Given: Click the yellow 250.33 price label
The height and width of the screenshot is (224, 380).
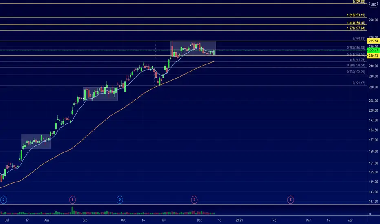Looking at the screenshot, I should (x=373, y=56).
